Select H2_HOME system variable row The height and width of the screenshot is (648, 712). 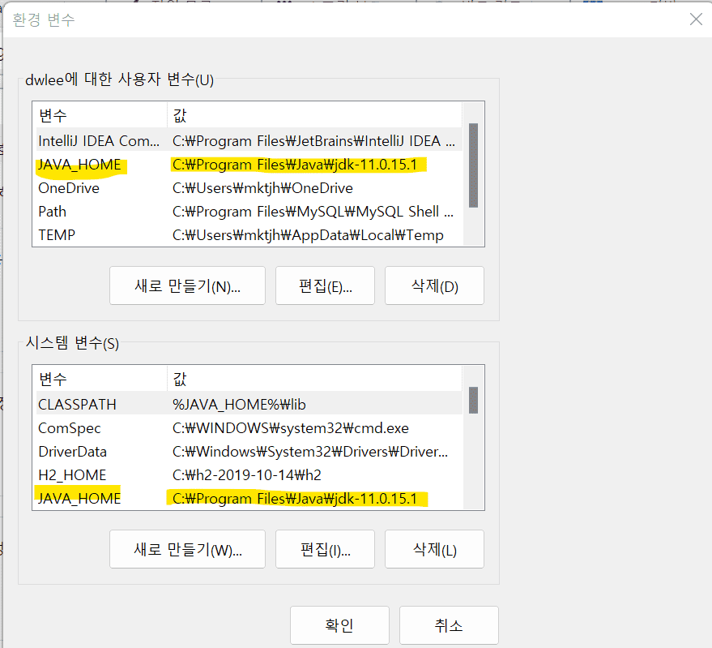pyautogui.click(x=249, y=475)
